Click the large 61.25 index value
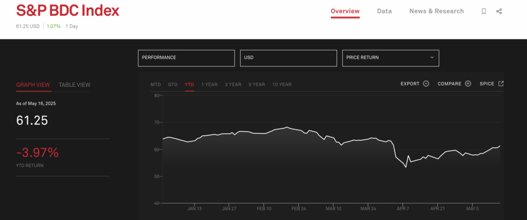The image size is (527, 220). pyautogui.click(x=32, y=121)
